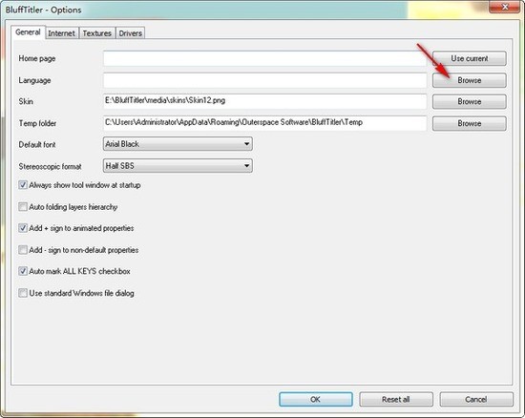
Task: Click the Reset all button
Action: [x=396, y=399]
